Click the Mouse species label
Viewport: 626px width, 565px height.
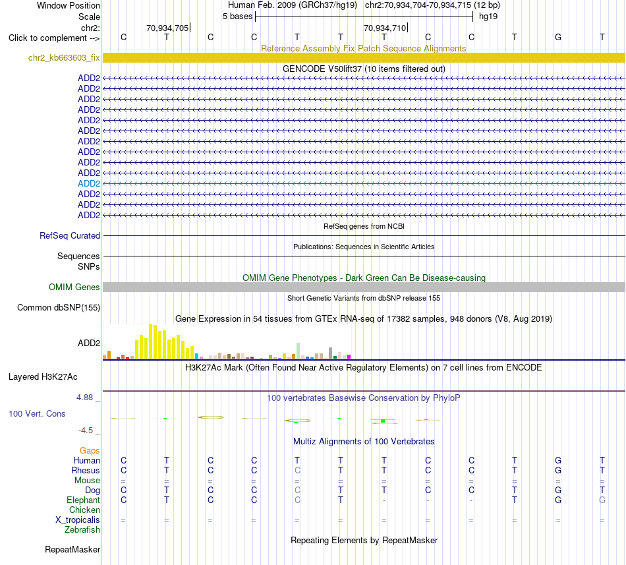click(87, 481)
